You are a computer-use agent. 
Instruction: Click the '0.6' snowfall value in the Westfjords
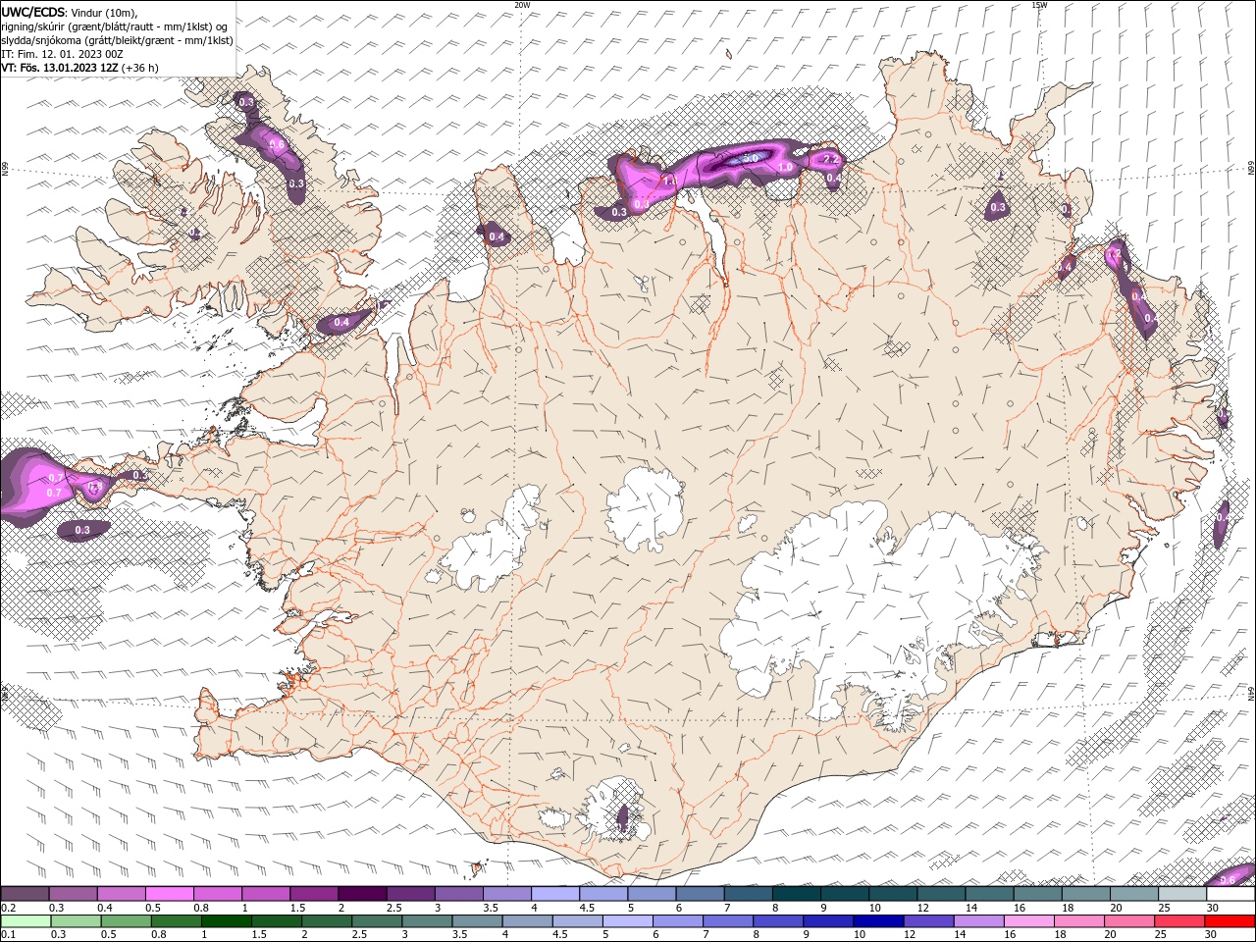coord(277,144)
